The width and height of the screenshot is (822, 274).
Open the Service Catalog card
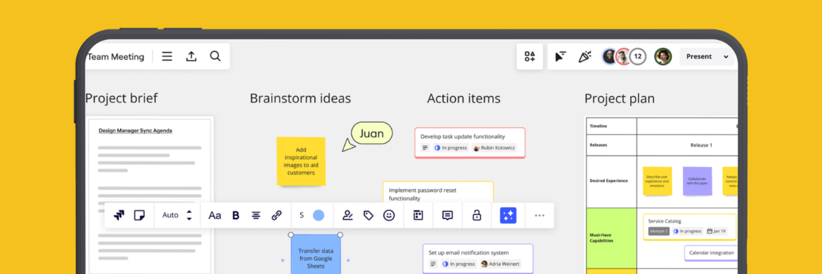(x=689, y=226)
